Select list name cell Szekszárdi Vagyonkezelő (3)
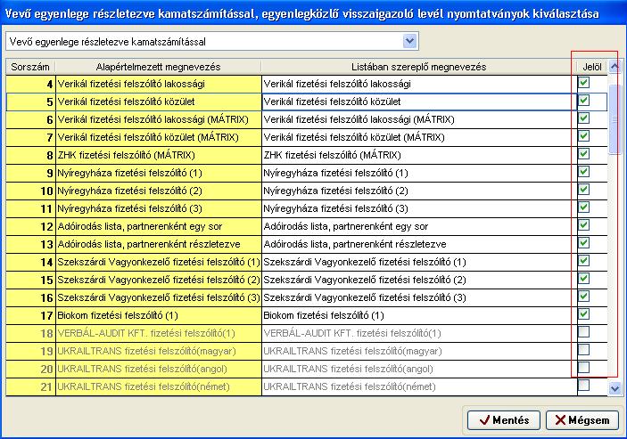This screenshot has height=439, width=627. (x=419, y=297)
